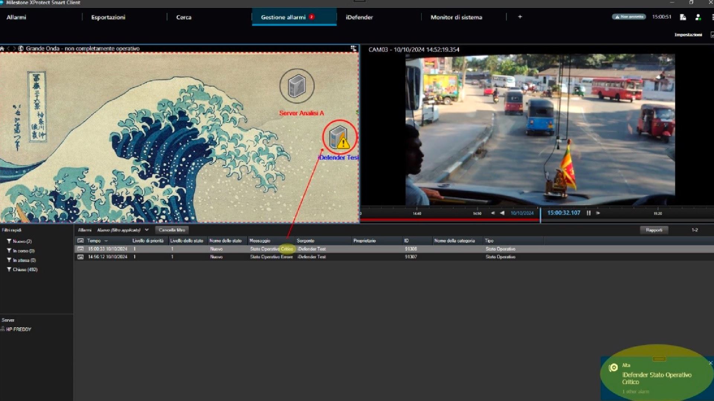Image resolution: width=714 pixels, height=401 pixels.
Task: Click the 15:20 mark on the timeline
Action: 658,213
